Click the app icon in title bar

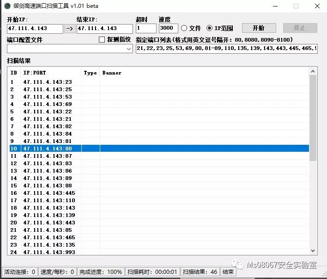click(7, 6)
